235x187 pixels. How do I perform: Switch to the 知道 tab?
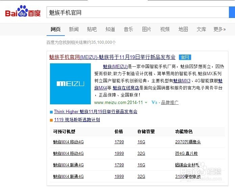pos(110,29)
